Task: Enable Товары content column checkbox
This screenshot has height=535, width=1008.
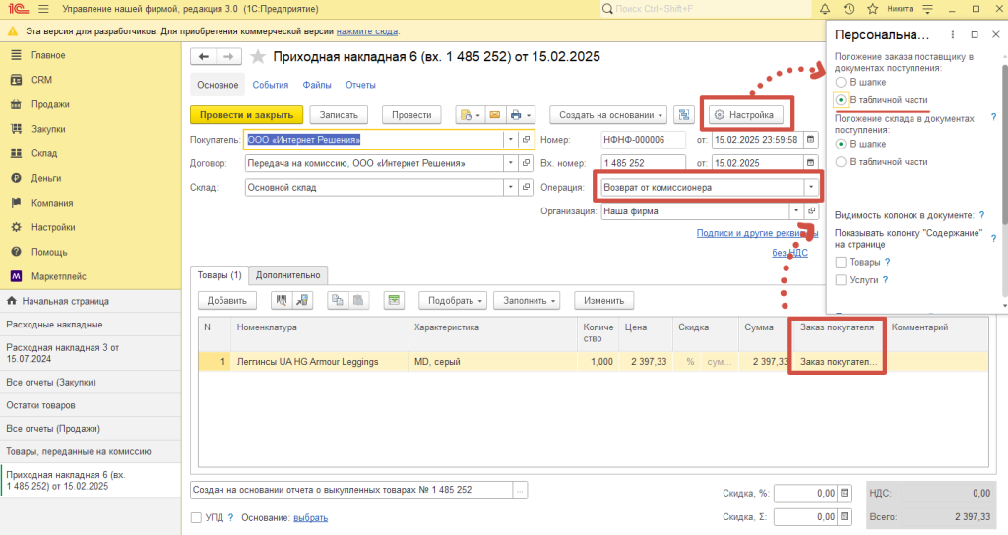Action: point(841,262)
